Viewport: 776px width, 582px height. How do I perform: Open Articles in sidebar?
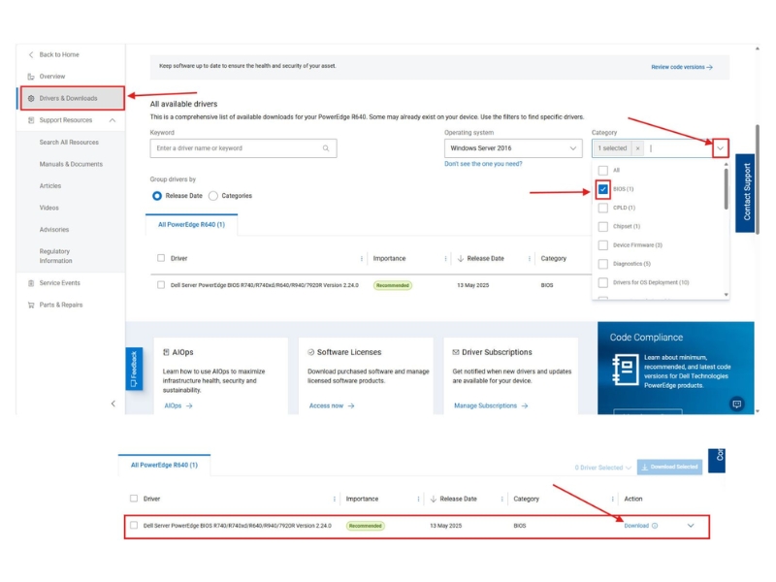tap(50, 185)
